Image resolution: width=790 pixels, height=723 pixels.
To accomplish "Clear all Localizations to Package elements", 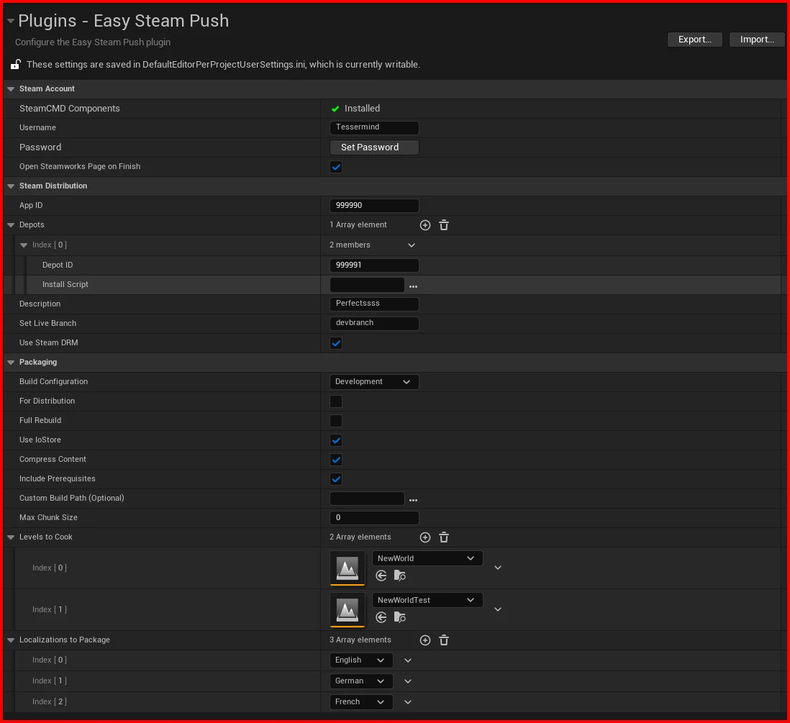I will coord(443,640).
